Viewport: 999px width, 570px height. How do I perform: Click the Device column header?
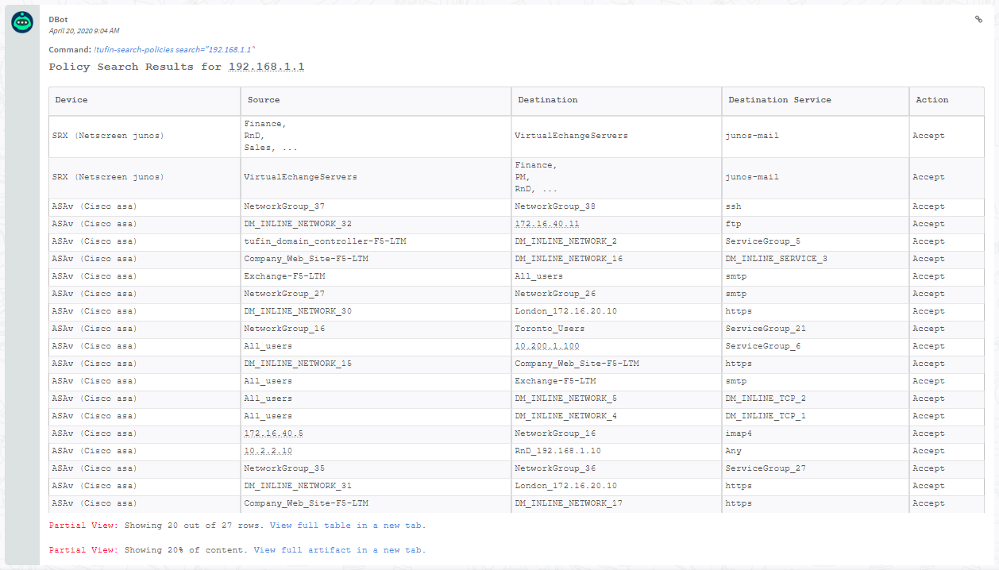coord(71,100)
